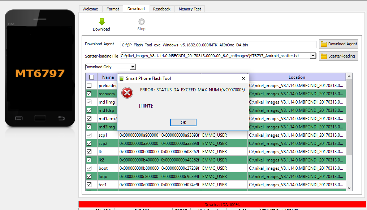The width and height of the screenshot is (367, 210).
Task: Switch to the Format tab
Action: point(113,9)
